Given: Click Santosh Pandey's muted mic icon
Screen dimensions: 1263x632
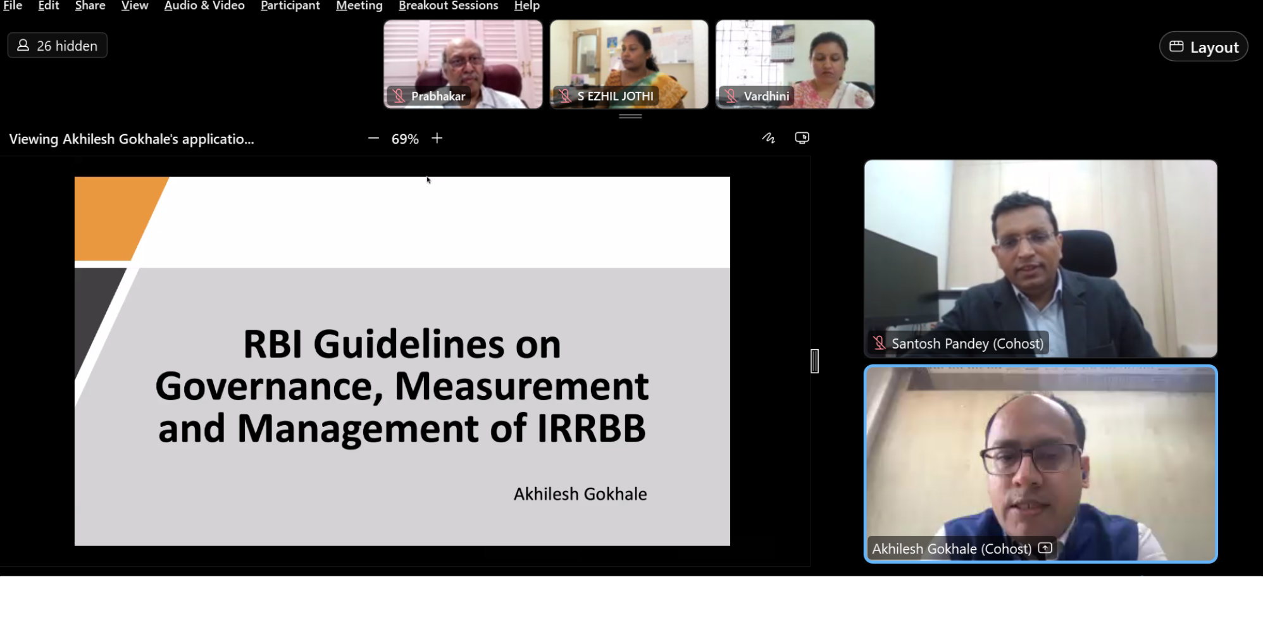Looking at the screenshot, I should click(x=880, y=344).
